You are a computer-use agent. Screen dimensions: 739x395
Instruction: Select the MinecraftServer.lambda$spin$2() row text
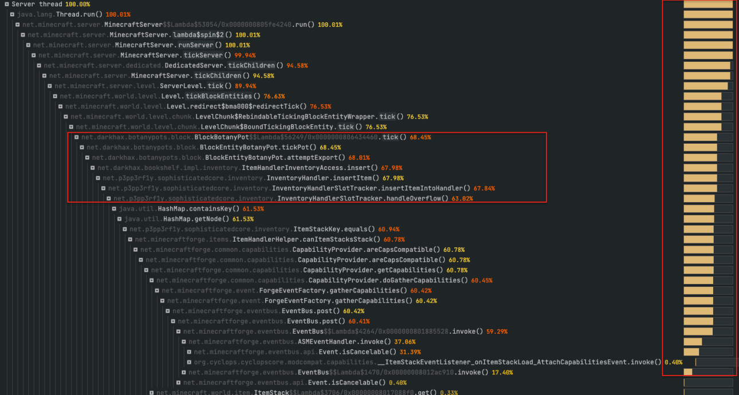(x=144, y=35)
